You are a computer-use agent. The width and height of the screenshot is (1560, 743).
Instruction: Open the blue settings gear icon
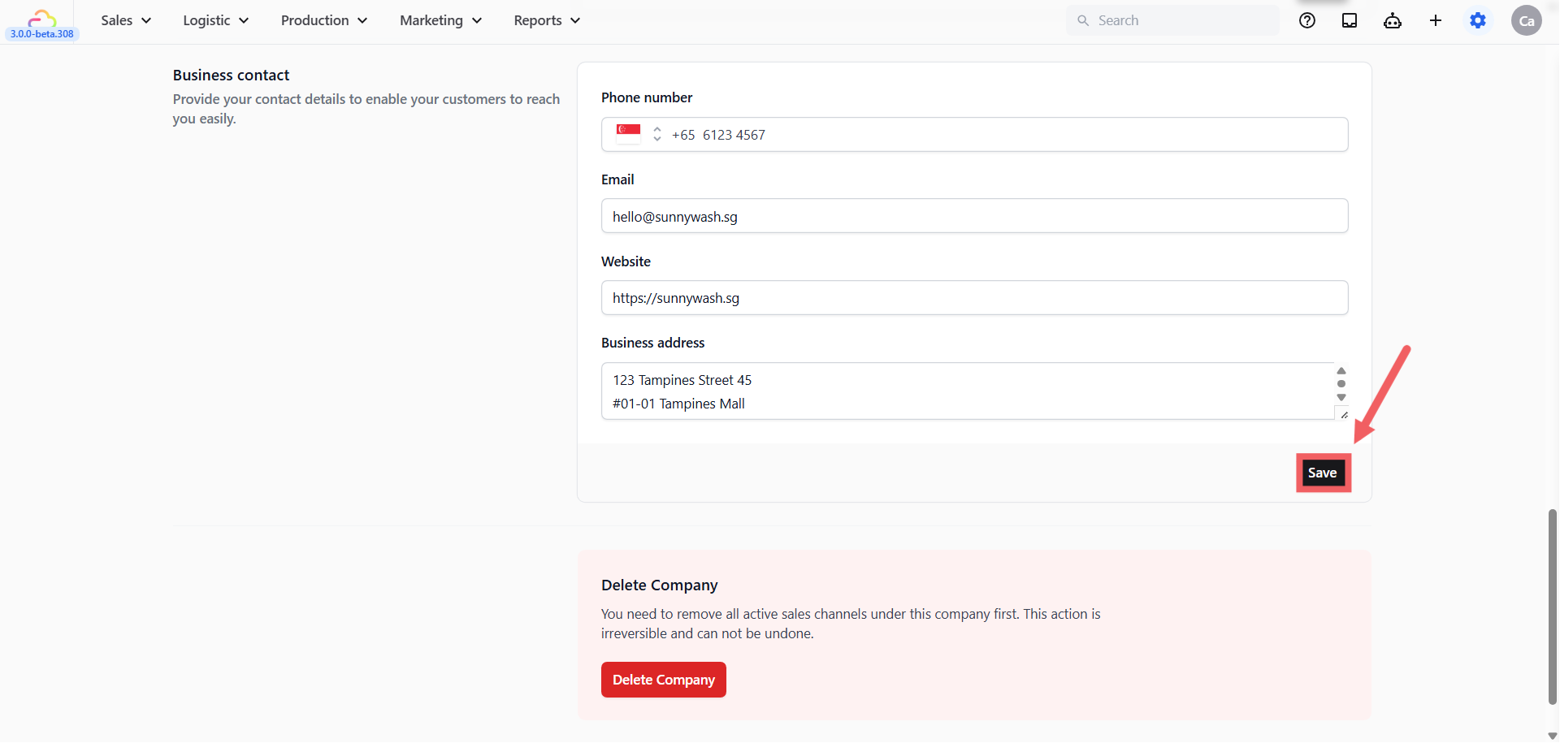1478,20
